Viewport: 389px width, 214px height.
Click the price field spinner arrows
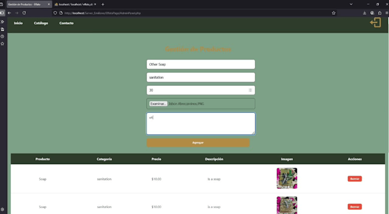(x=251, y=90)
